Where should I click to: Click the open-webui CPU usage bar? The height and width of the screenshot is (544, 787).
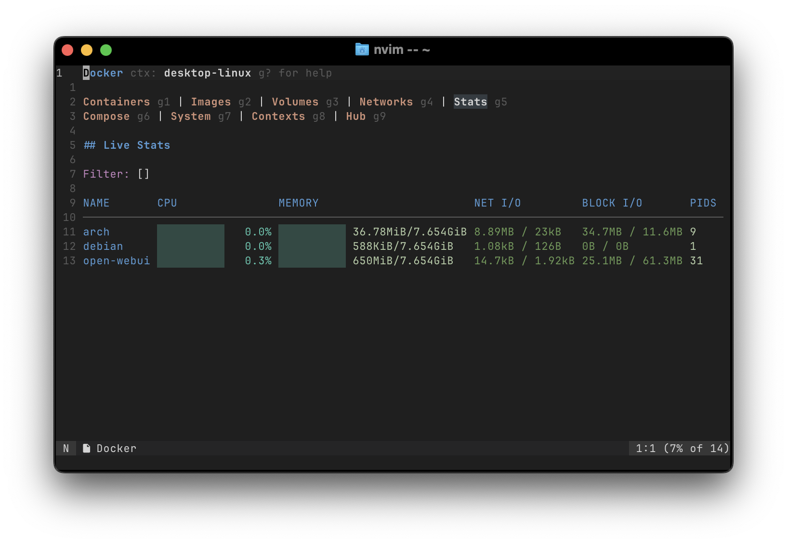pos(191,260)
